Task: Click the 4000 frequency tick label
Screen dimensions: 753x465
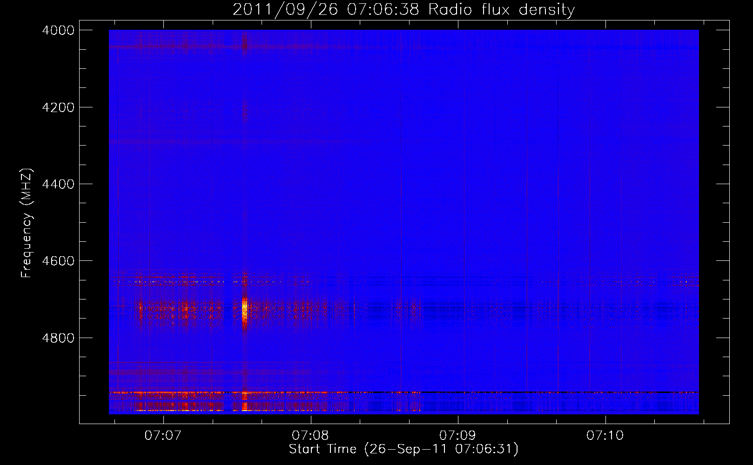Action: point(58,30)
